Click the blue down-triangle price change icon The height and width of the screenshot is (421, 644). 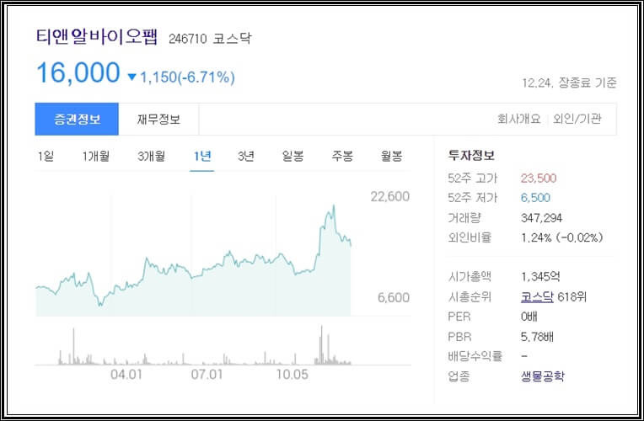[131, 77]
